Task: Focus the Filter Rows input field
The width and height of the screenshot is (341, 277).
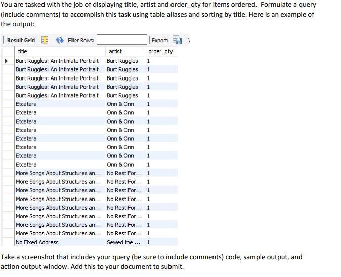Action: point(122,39)
